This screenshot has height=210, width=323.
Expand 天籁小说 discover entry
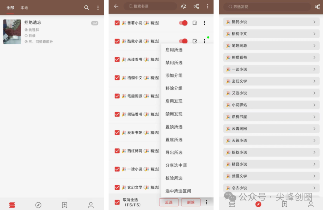click(x=271, y=140)
